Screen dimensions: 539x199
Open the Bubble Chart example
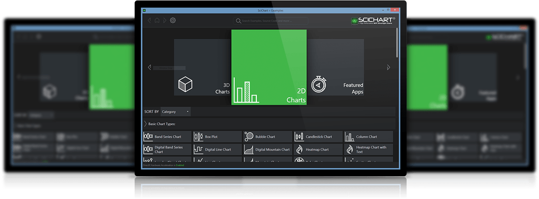[267, 137]
